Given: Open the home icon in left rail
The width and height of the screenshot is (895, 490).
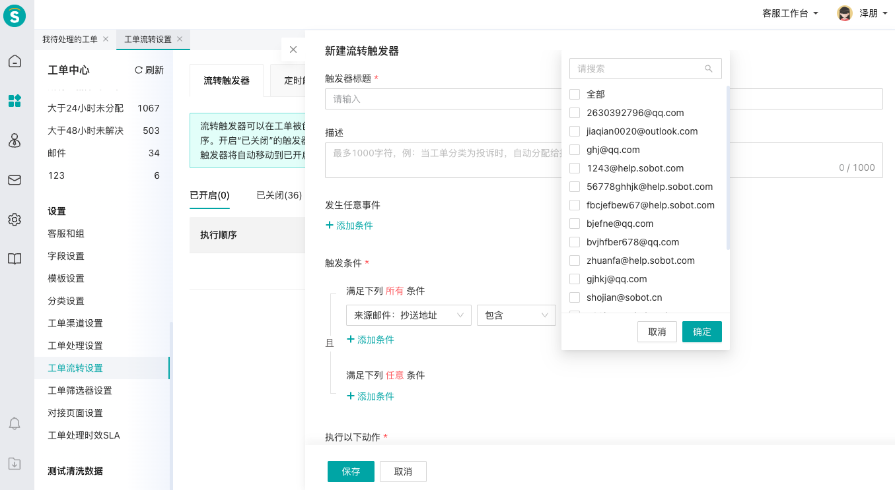Looking at the screenshot, I should (15, 61).
